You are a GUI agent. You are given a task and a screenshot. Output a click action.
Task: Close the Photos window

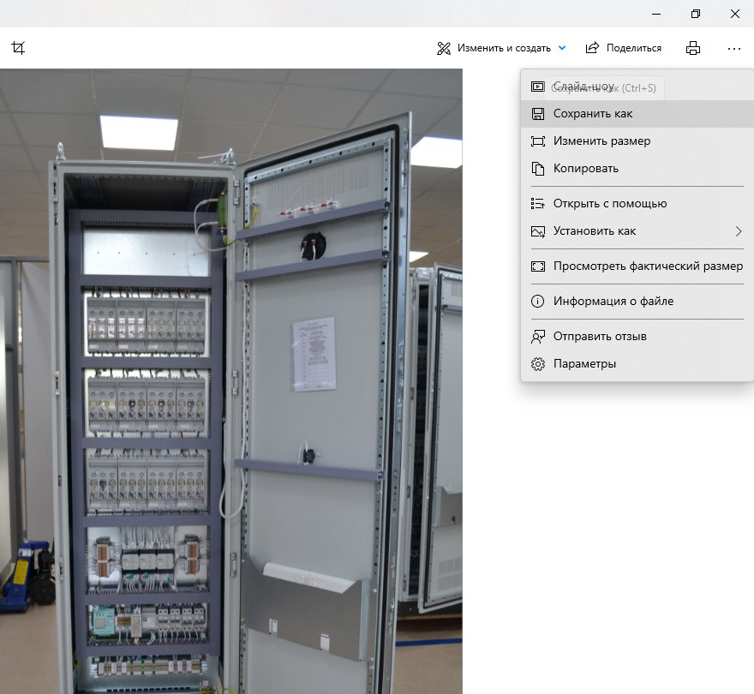pos(735,14)
